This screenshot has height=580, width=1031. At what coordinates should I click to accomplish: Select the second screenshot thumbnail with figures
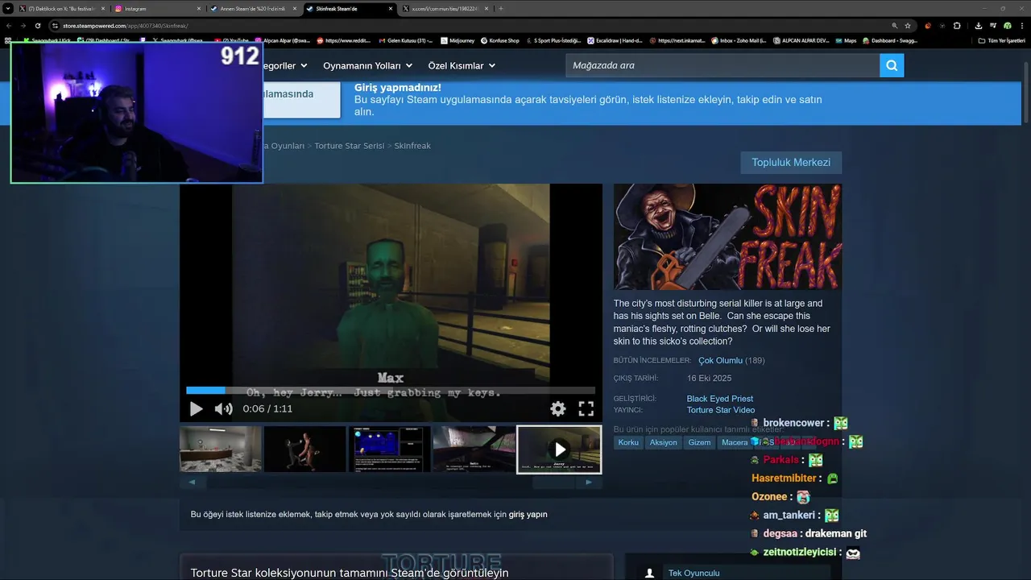point(305,449)
